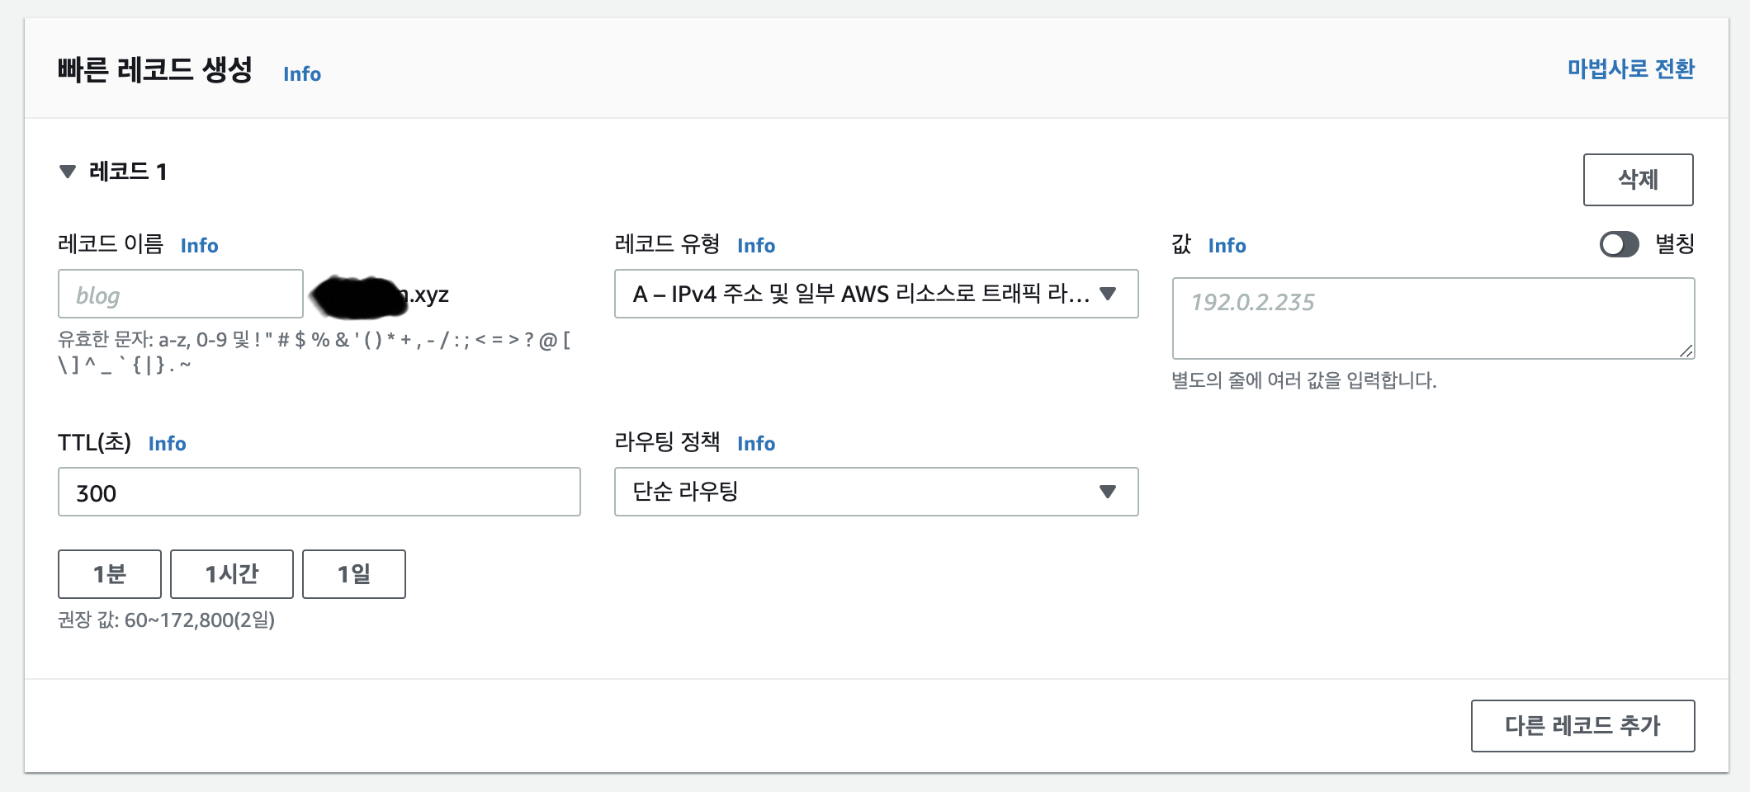Switch to wizard via 마법사로 전환
The width and height of the screenshot is (1750, 792).
pos(1630,69)
